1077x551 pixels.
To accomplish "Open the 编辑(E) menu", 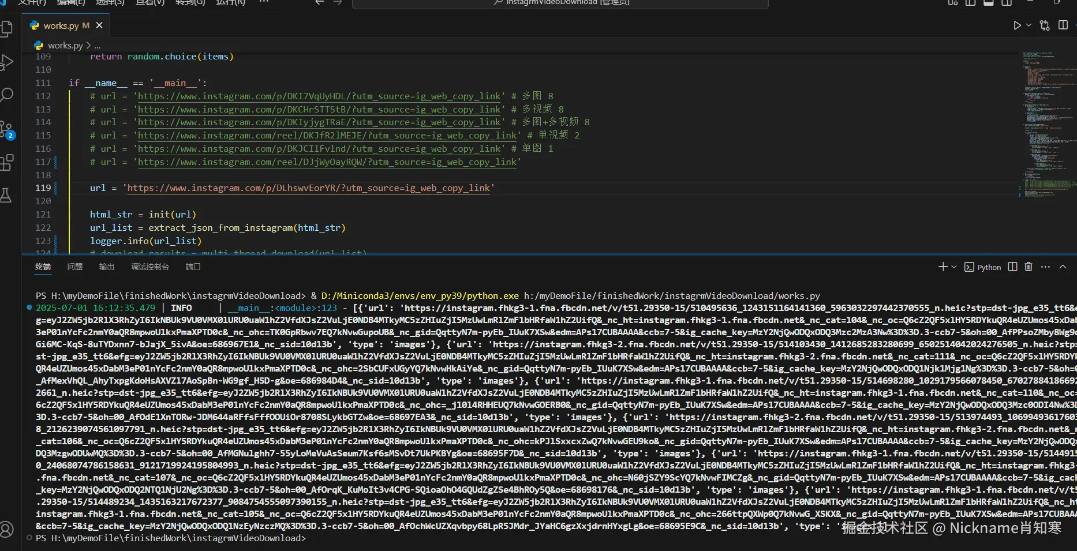I will click(71, 2).
